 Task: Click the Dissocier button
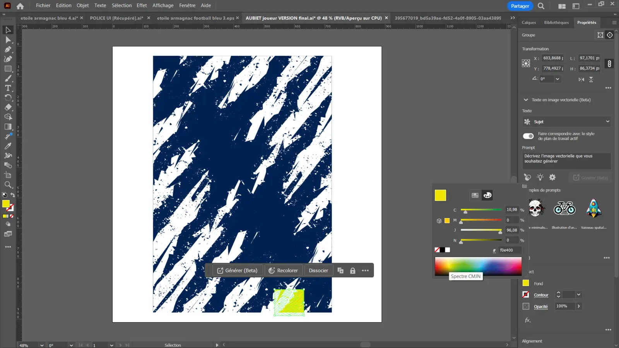(318, 271)
